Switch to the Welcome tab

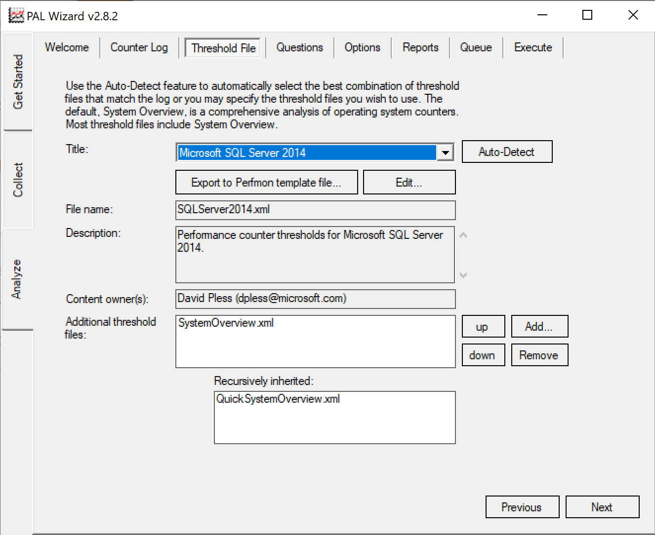(x=67, y=47)
